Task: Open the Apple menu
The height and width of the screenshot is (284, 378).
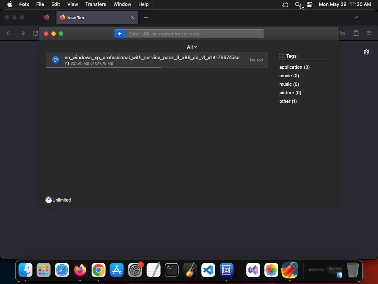Action: [x=10, y=4]
